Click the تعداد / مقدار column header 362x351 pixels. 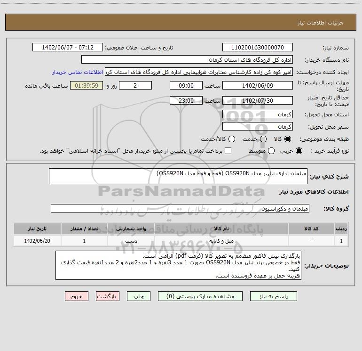tap(84, 229)
